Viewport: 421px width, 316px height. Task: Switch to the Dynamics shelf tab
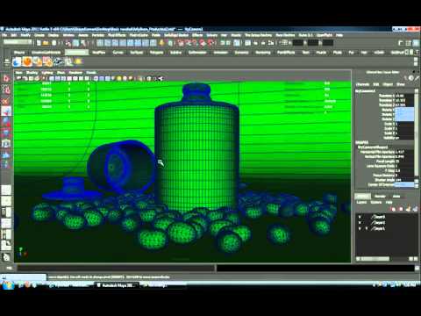click(x=241, y=53)
